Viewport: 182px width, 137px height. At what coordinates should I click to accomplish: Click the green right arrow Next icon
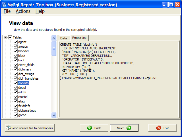[x=129, y=128]
